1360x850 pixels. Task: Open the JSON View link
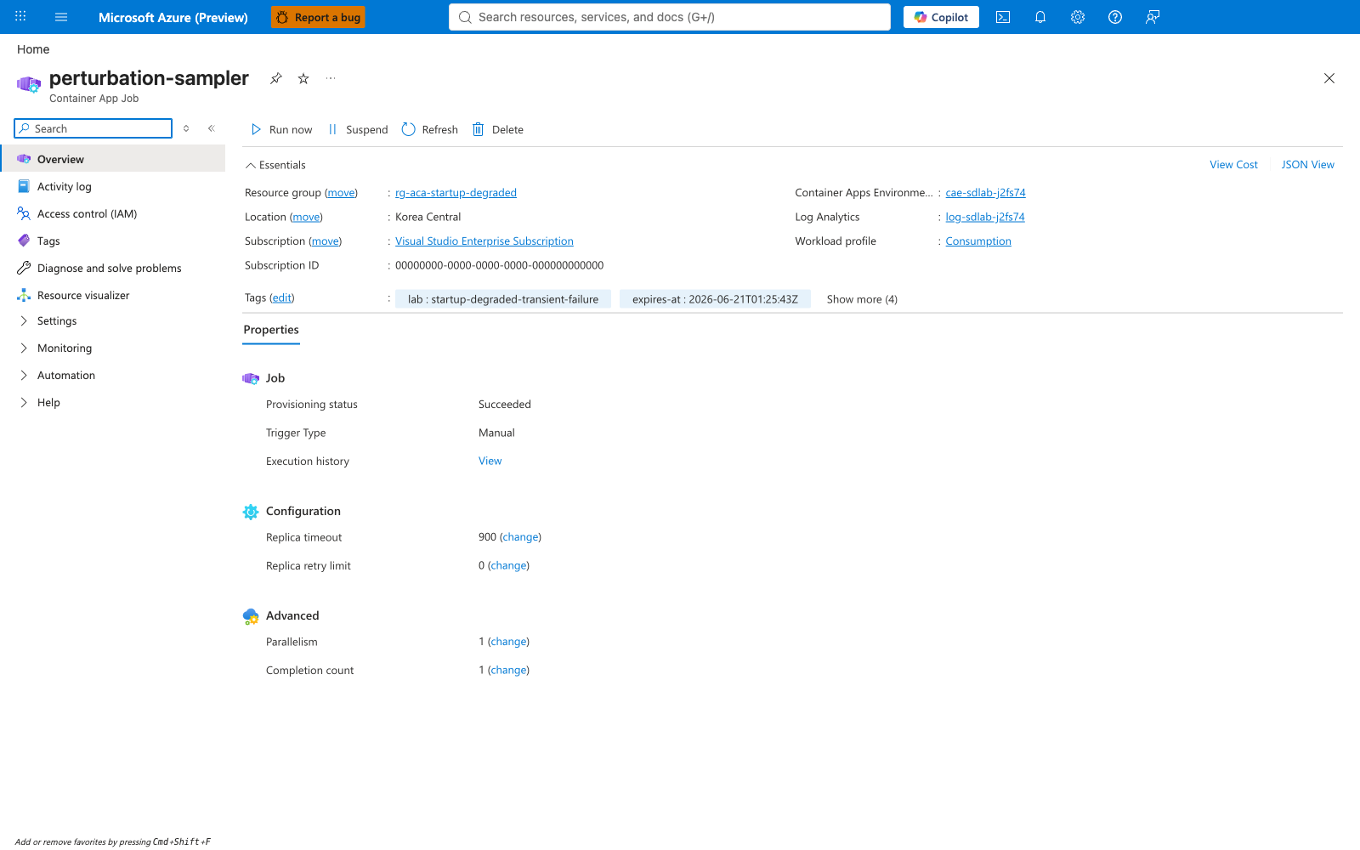point(1307,165)
